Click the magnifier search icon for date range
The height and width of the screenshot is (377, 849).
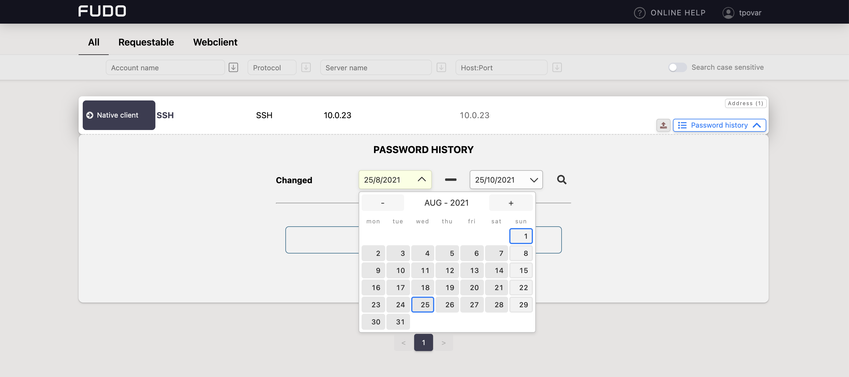562,180
